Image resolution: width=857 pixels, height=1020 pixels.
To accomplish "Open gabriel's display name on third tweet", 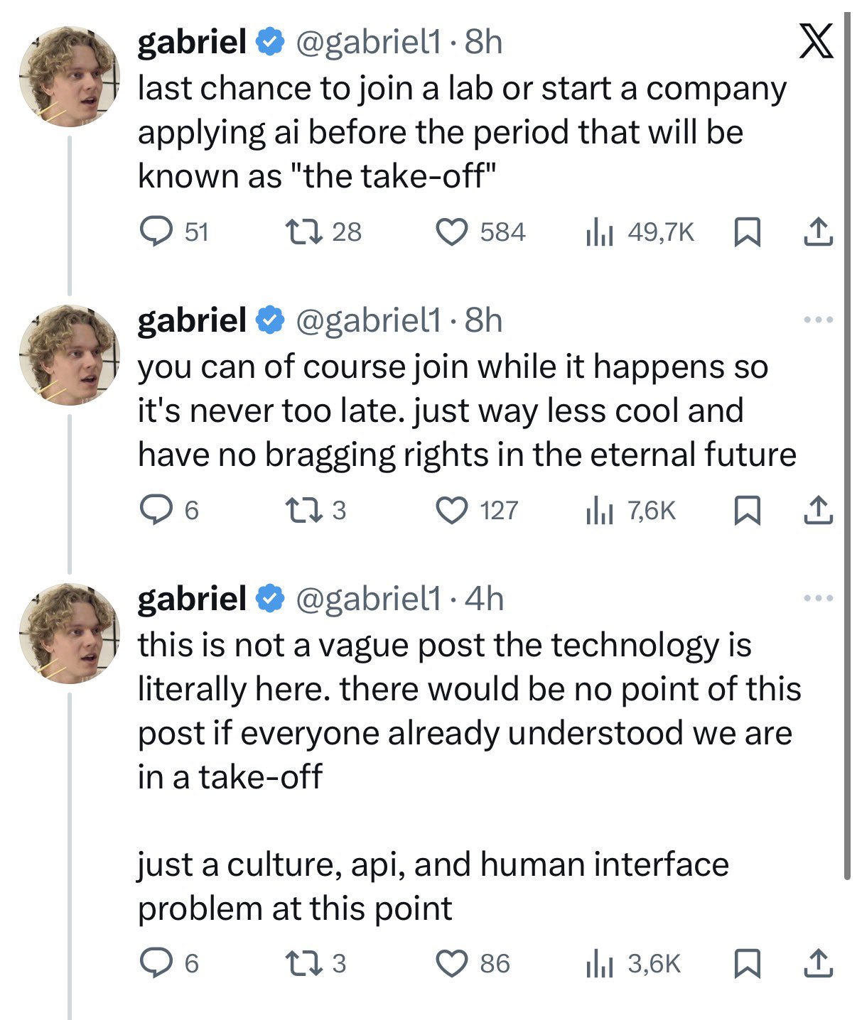I will tap(192, 598).
